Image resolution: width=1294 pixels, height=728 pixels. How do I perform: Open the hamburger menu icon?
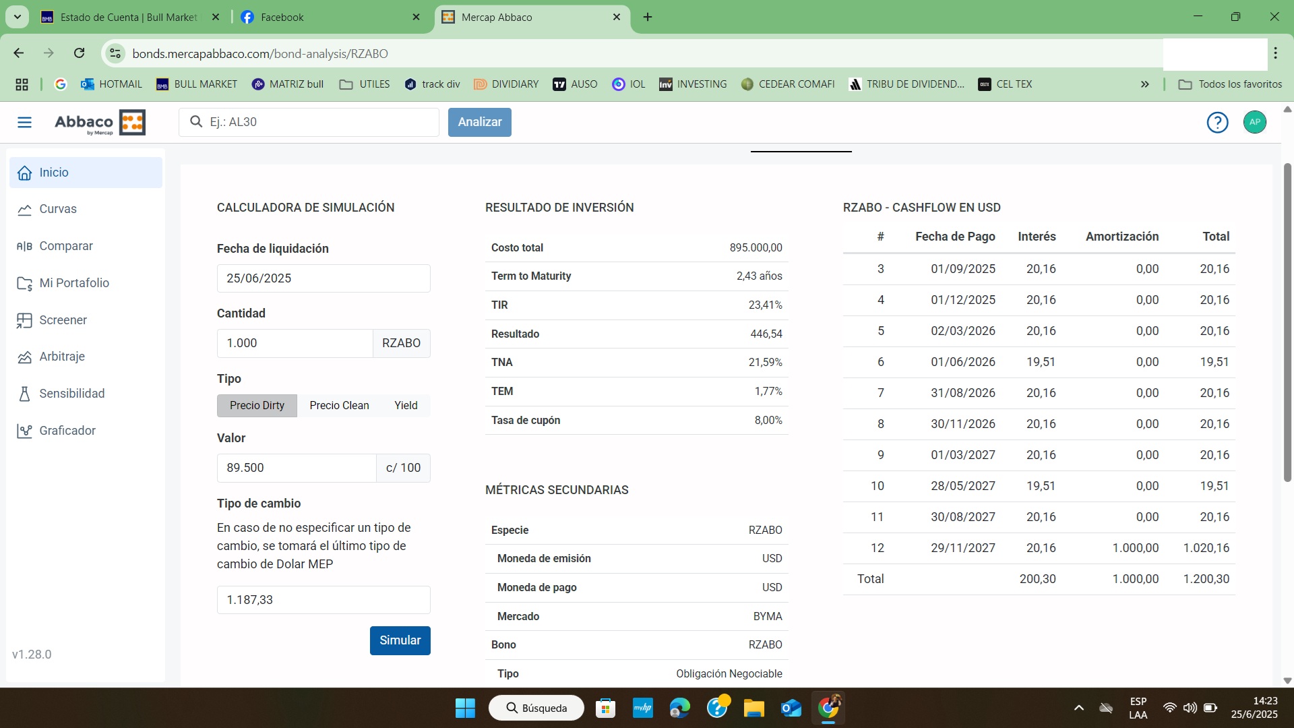coord(24,122)
